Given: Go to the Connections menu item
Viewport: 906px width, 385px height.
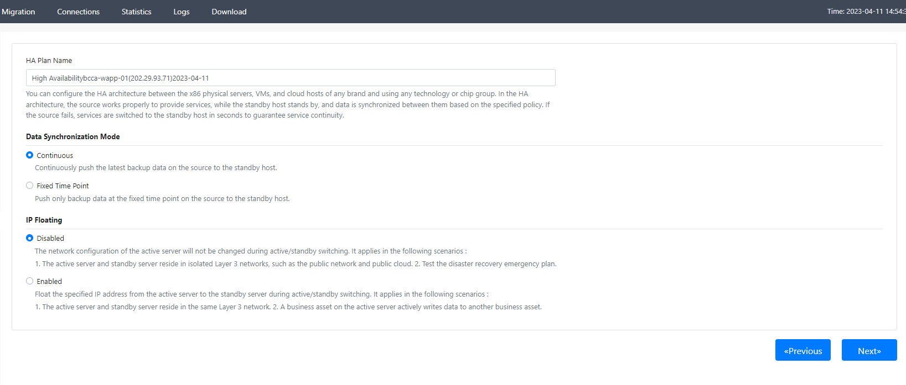Looking at the screenshot, I should 78,12.
